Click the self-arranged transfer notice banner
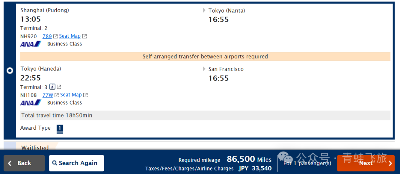Screen dimensions: 400x174 point(205,57)
